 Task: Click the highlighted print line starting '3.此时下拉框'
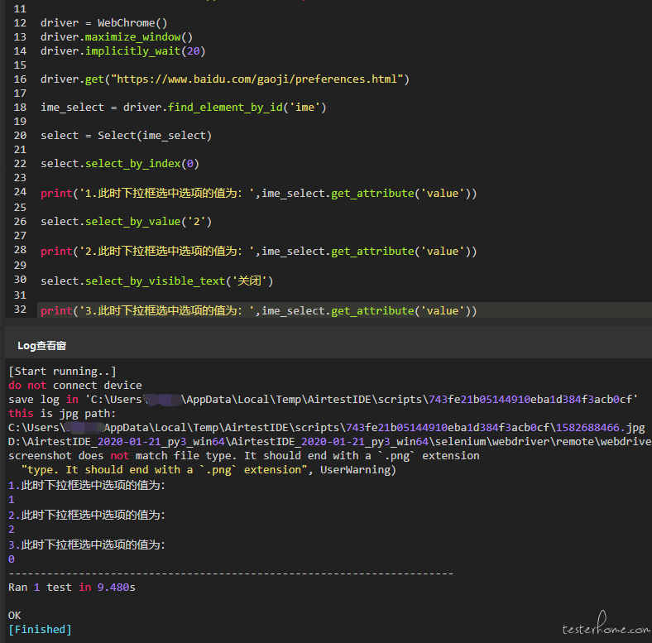click(259, 310)
